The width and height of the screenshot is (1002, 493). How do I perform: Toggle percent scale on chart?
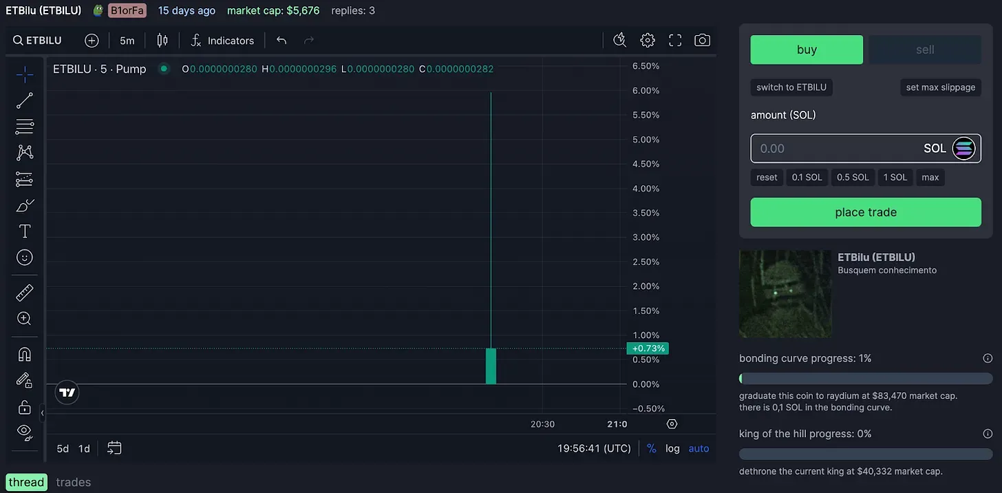coord(651,448)
